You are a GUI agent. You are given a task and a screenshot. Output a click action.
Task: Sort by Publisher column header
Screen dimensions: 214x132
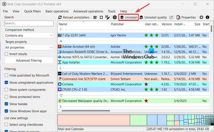(127, 24)
